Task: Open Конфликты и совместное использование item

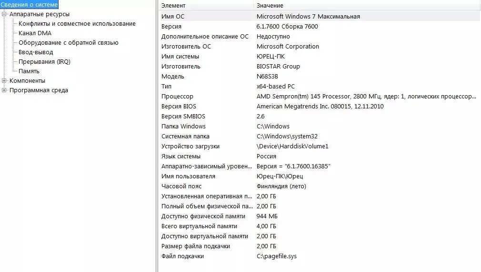Action: click(77, 24)
